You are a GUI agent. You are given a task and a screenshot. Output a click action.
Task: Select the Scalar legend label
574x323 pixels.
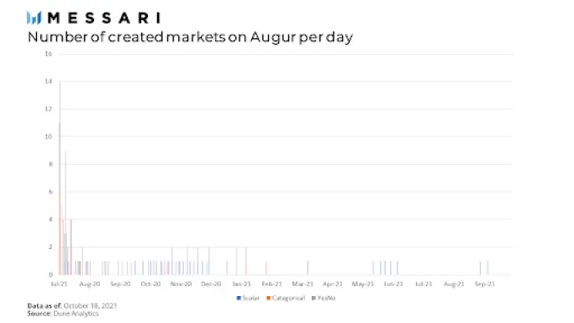pyautogui.click(x=250, y=298)
